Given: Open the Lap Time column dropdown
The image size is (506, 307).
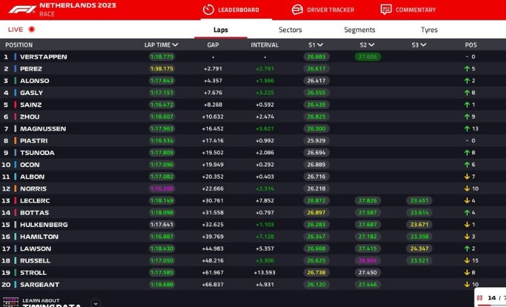Looking at the screenshot, I should (175, 45).
